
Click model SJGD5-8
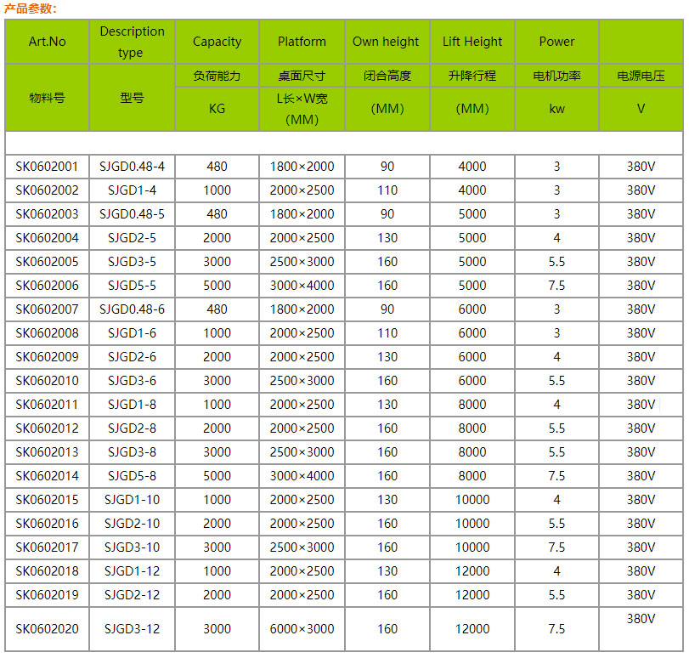[132, 475]
